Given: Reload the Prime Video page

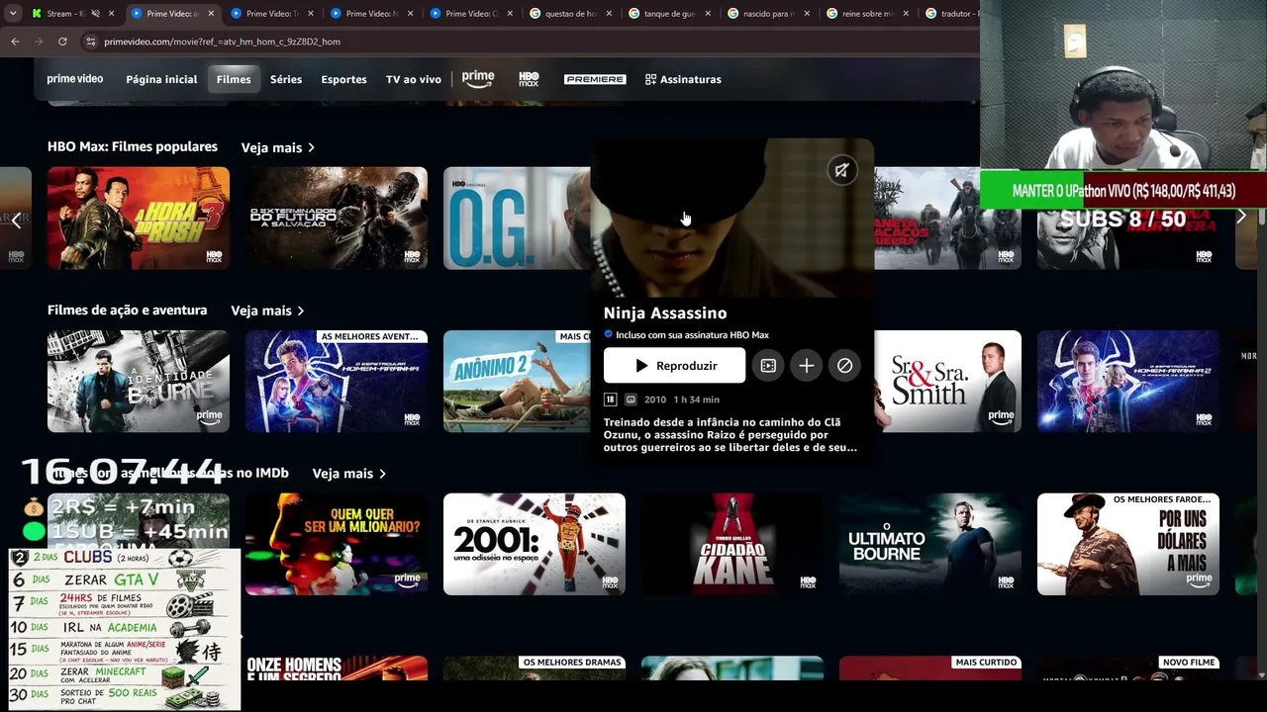Looking at the screenshot, I should [x=62, y=42].
